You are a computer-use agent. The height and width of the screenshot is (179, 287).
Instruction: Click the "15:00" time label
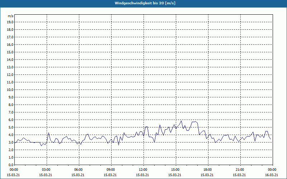click(176, 170)
